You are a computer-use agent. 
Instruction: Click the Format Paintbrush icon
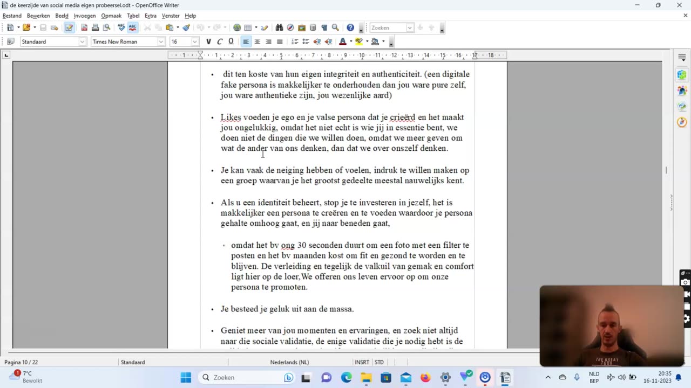186,27
